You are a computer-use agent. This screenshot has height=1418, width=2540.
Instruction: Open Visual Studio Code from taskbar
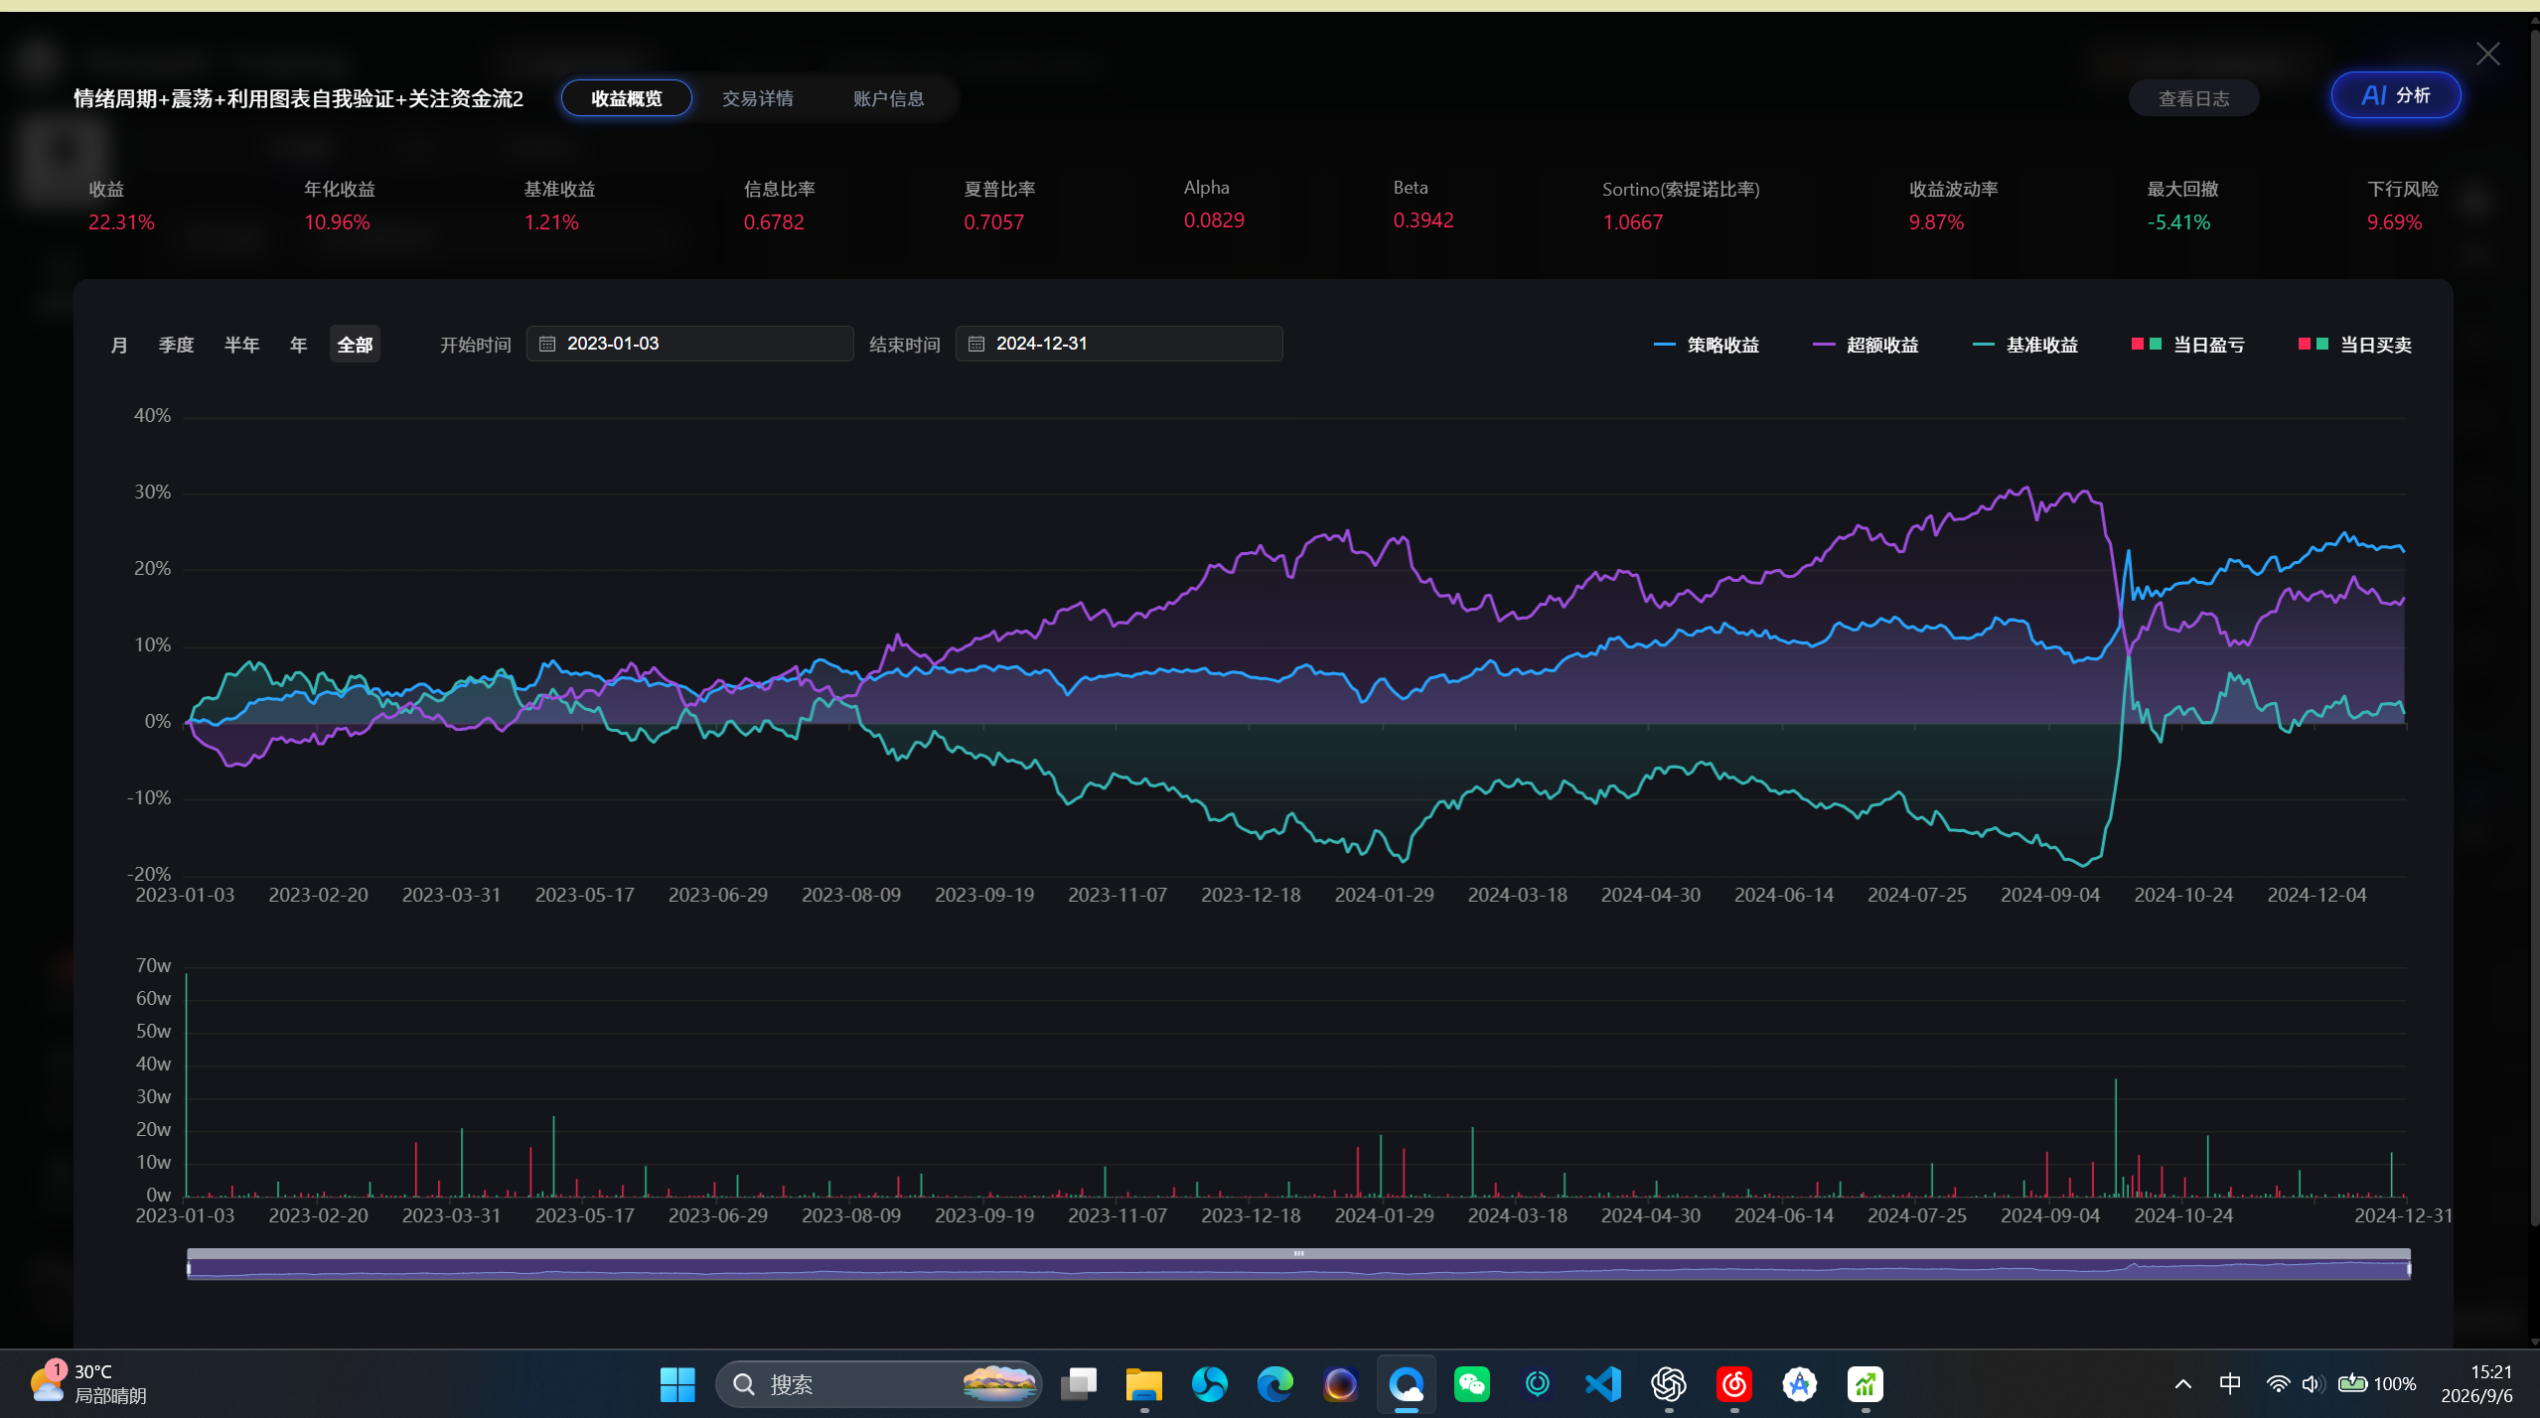click(x=1602, y=1384)
